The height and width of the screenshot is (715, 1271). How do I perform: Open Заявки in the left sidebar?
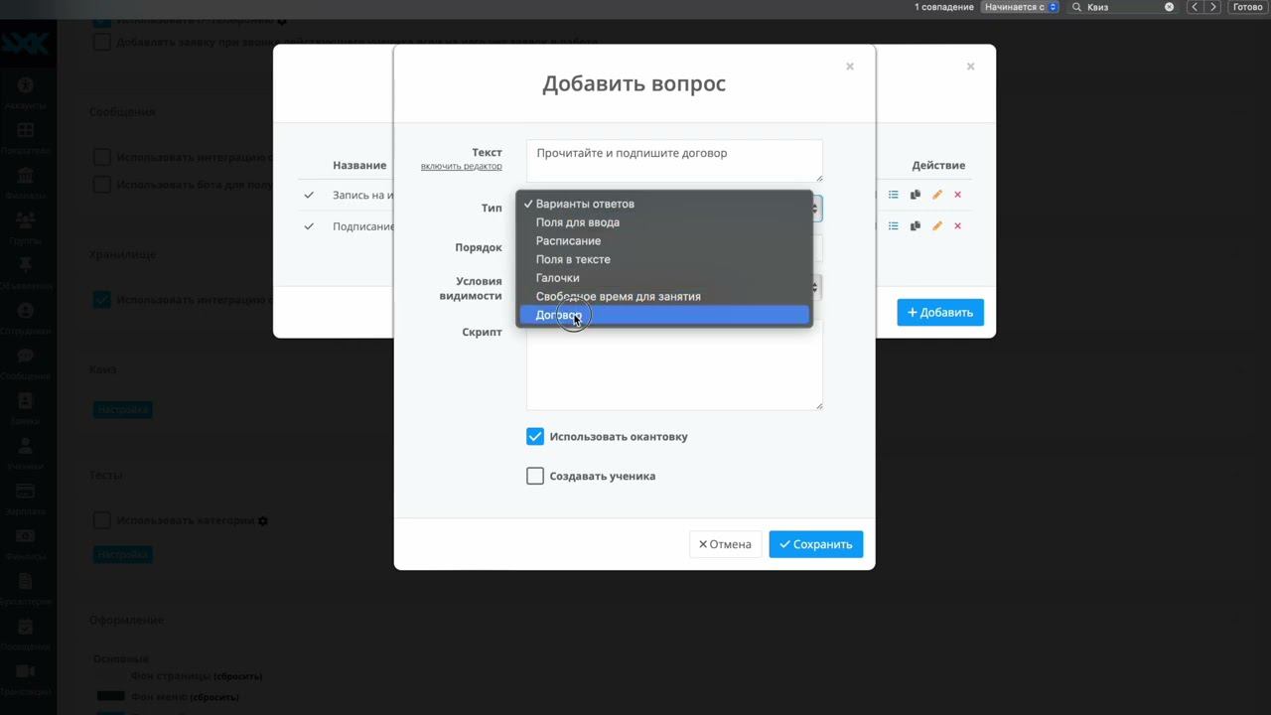point(26,409)
